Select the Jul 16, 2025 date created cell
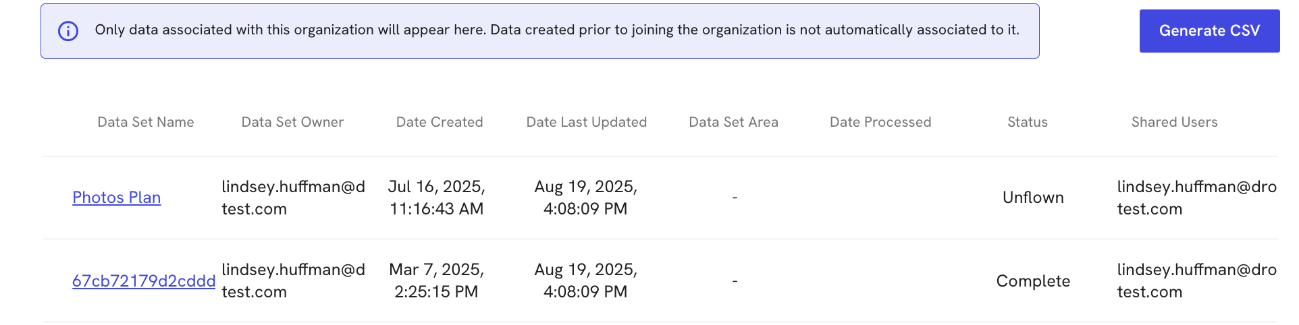The image size is (1299, 325). point(437,198)
